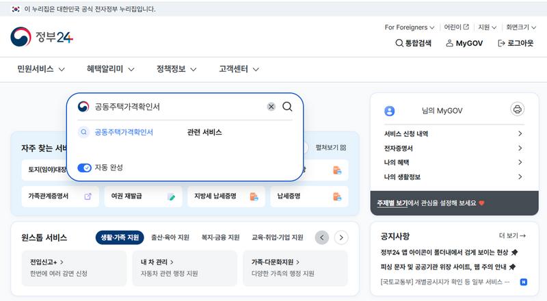Click the 정부24 logo
547x301 pixels.
pyautogui.click(x=42, y=37)
